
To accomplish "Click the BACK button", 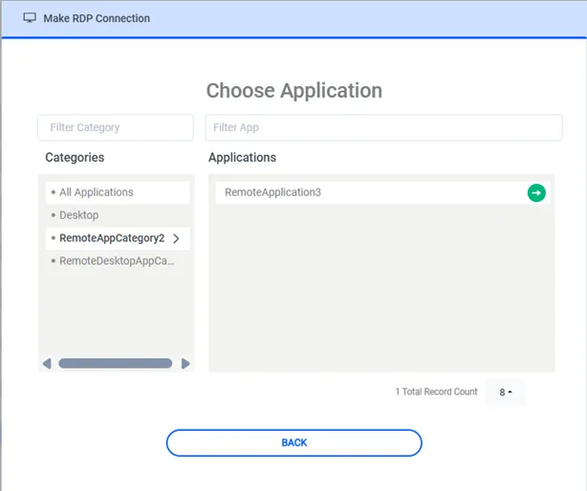I will point(294,442).
